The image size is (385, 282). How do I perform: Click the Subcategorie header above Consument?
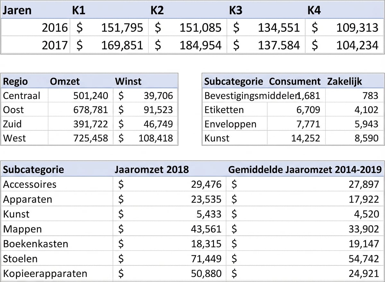pos(234,81)
